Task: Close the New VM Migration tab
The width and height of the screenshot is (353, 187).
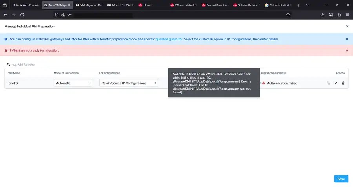Action: coord(69,5)
